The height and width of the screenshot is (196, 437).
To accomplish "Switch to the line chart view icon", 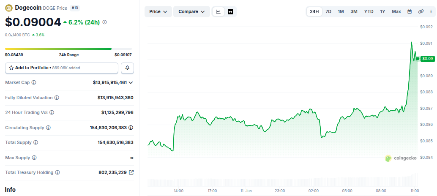I will (218, 12).
